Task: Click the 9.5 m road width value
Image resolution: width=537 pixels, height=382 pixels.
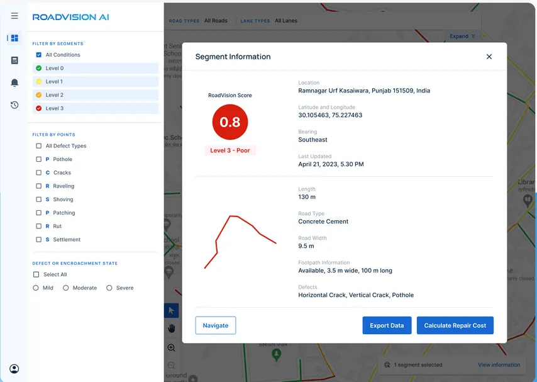Action: click(306, 246)
